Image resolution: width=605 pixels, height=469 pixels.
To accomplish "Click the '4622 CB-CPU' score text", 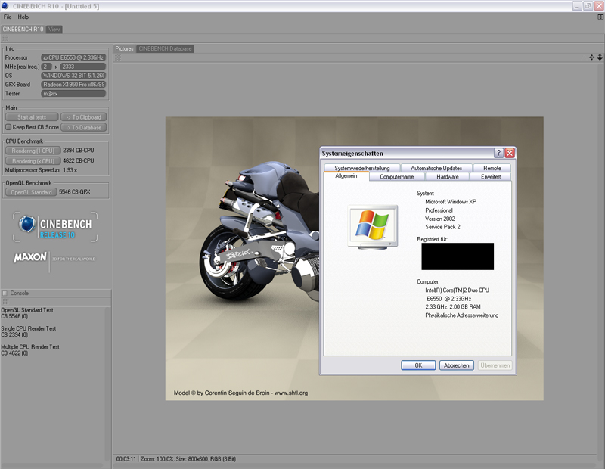I will click(79, 160).
